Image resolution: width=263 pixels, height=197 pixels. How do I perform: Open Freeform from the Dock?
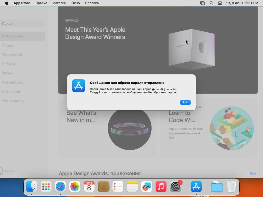[x=147, y=186]
